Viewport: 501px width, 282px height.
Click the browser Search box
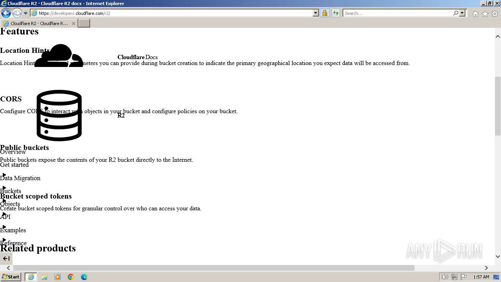[397, 13]
